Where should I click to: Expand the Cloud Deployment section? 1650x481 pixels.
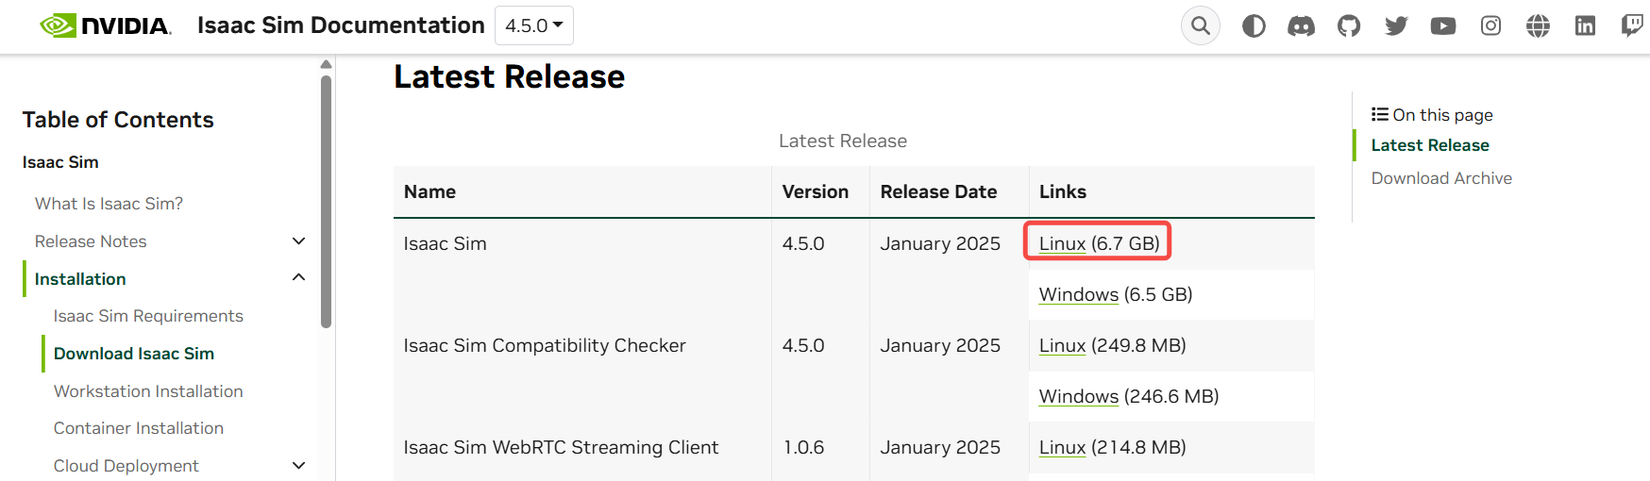tap(298, 465)
